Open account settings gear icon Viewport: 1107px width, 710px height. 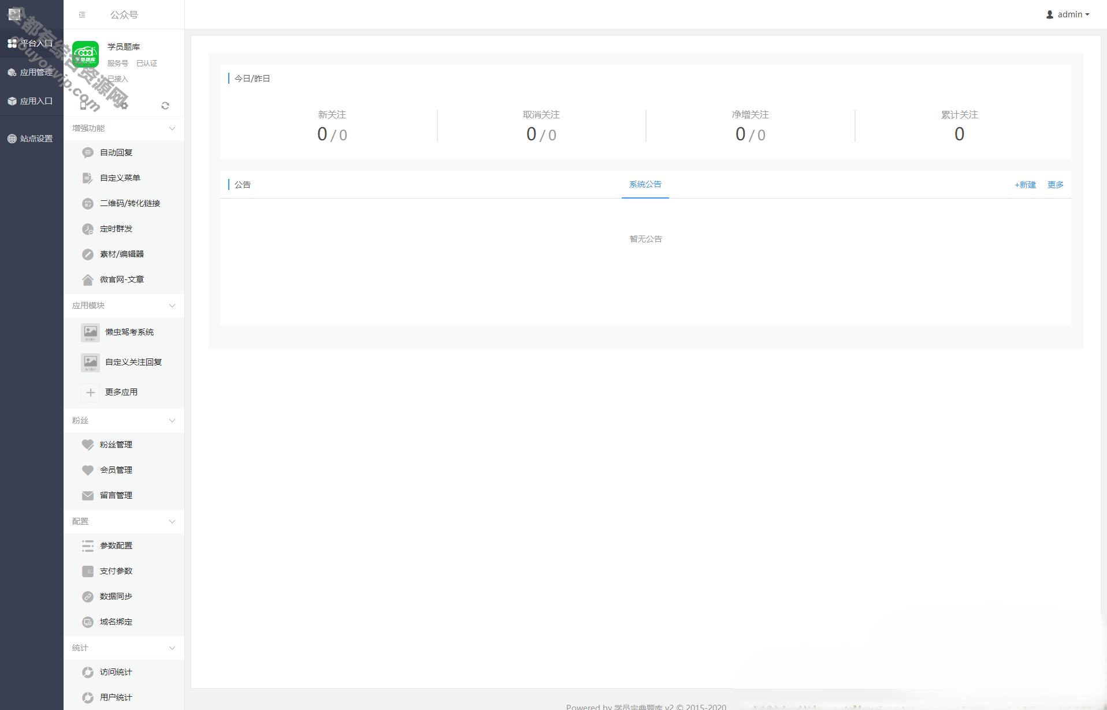[x=124, y=106]
